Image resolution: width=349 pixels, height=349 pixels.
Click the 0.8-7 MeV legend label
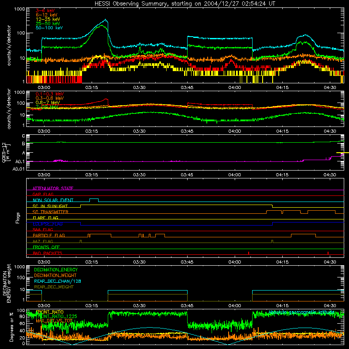coord(48,103)
